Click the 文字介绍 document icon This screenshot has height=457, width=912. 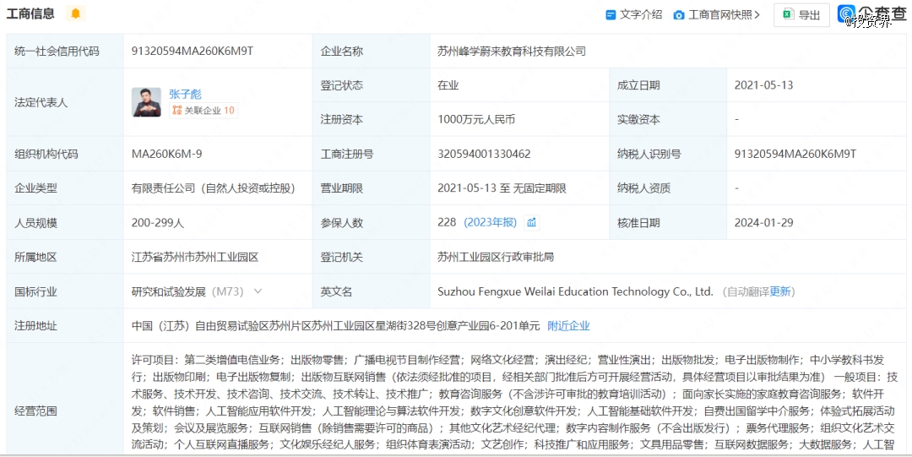point(611,14)
